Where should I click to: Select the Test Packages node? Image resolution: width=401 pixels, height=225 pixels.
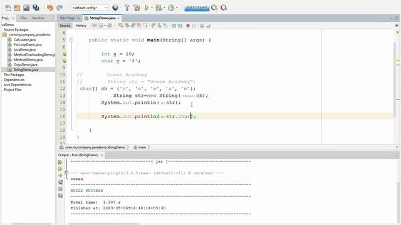point(14,75)
